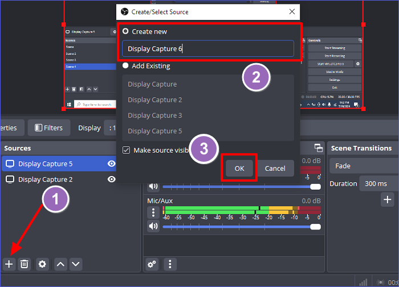399x287 pixels.
Task: Select the Create new radio button
Action: 125,31
